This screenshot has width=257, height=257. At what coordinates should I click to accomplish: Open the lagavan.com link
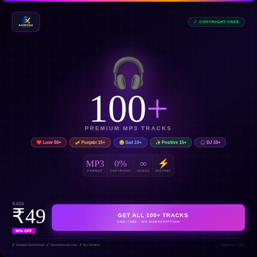point(233,245)
